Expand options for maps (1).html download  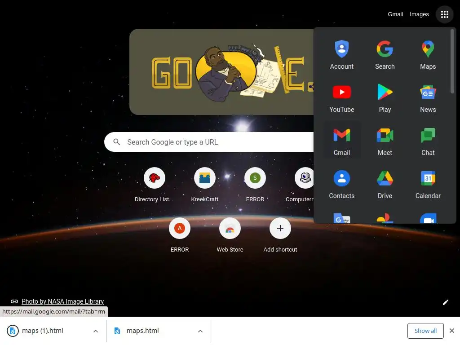(95, 331)
